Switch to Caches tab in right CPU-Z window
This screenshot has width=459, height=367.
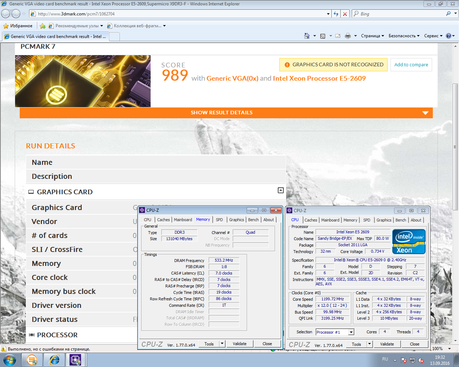tap(311, 220)
